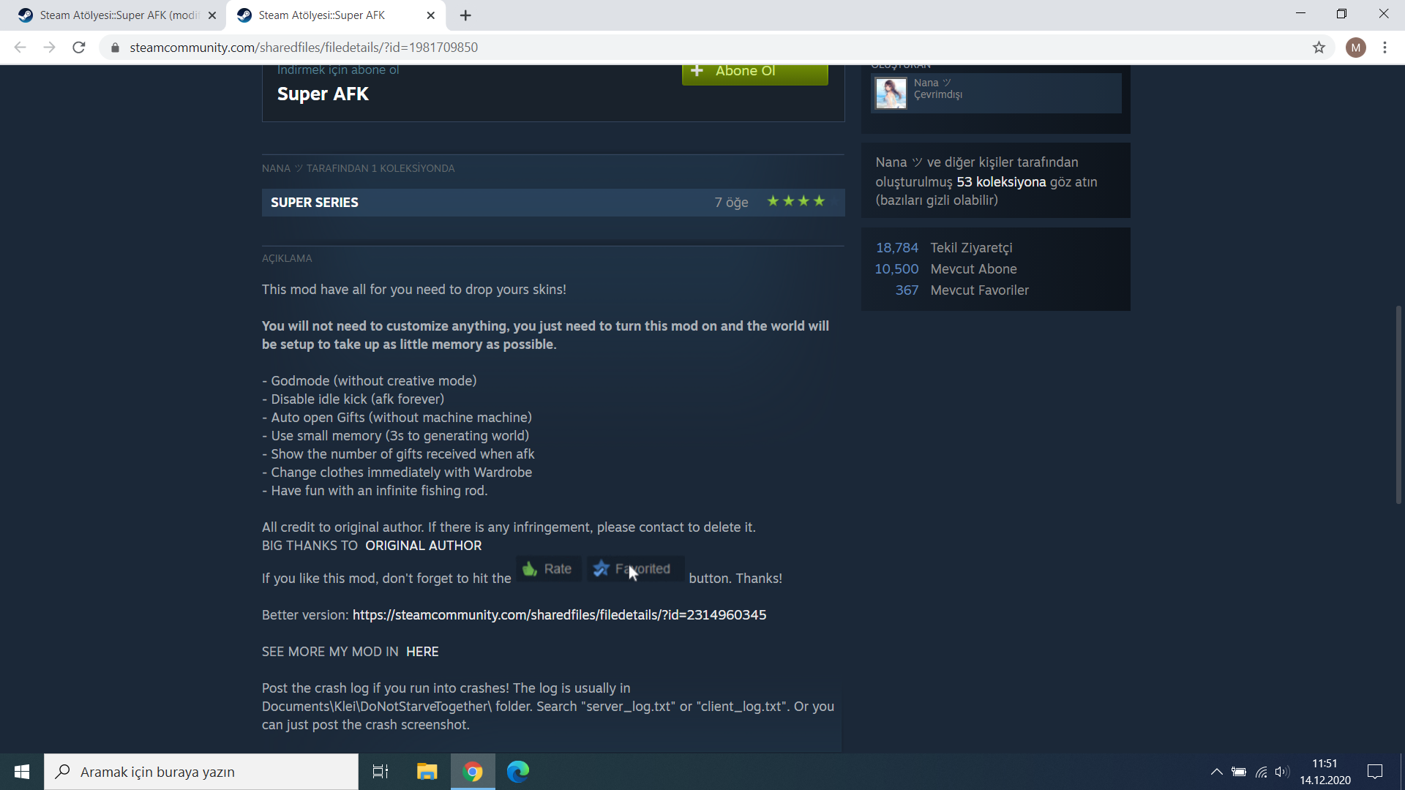This screenshot has width=1405, height=790.
Task: Open Microsoft Edge from taskbar
Action: [518, 772]
